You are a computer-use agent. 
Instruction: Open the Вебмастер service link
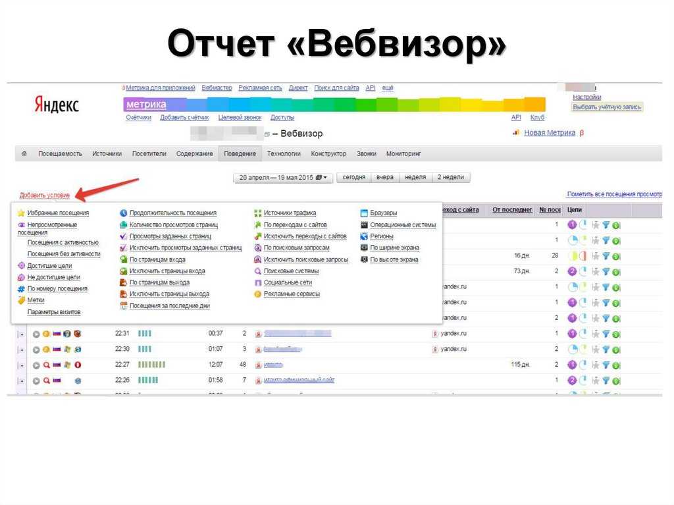(x=217, y=88)
